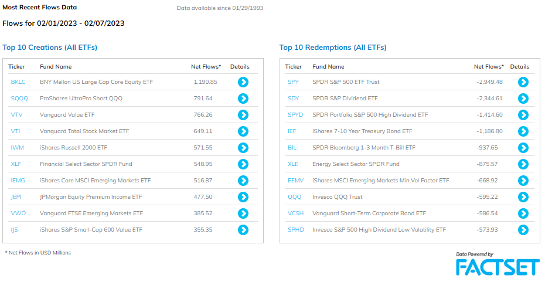The width and height of the screenshot is (545, 285).
Task: Go to the IWM ticker page
Action: 18,148
